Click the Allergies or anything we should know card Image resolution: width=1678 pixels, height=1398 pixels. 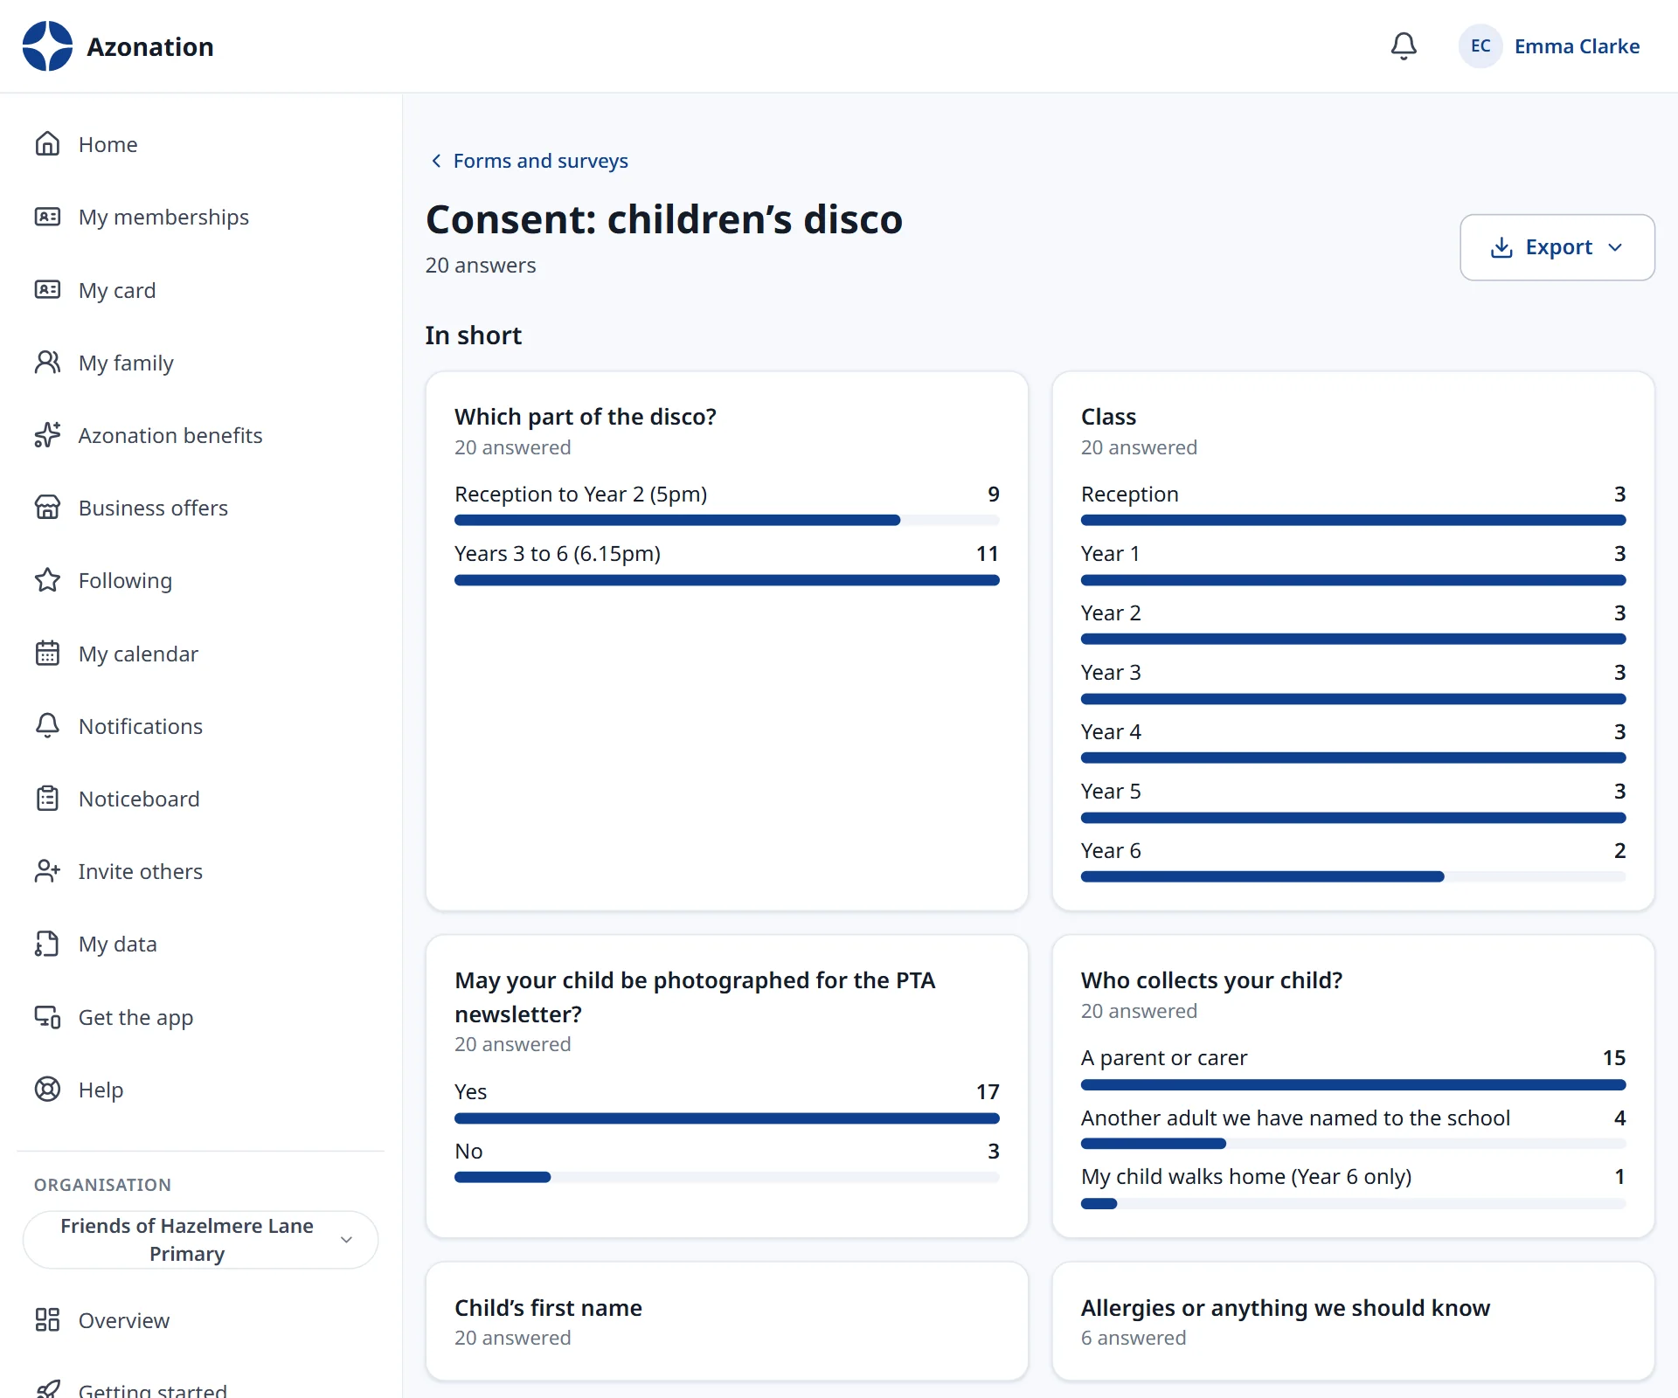click(1353, 1321)
